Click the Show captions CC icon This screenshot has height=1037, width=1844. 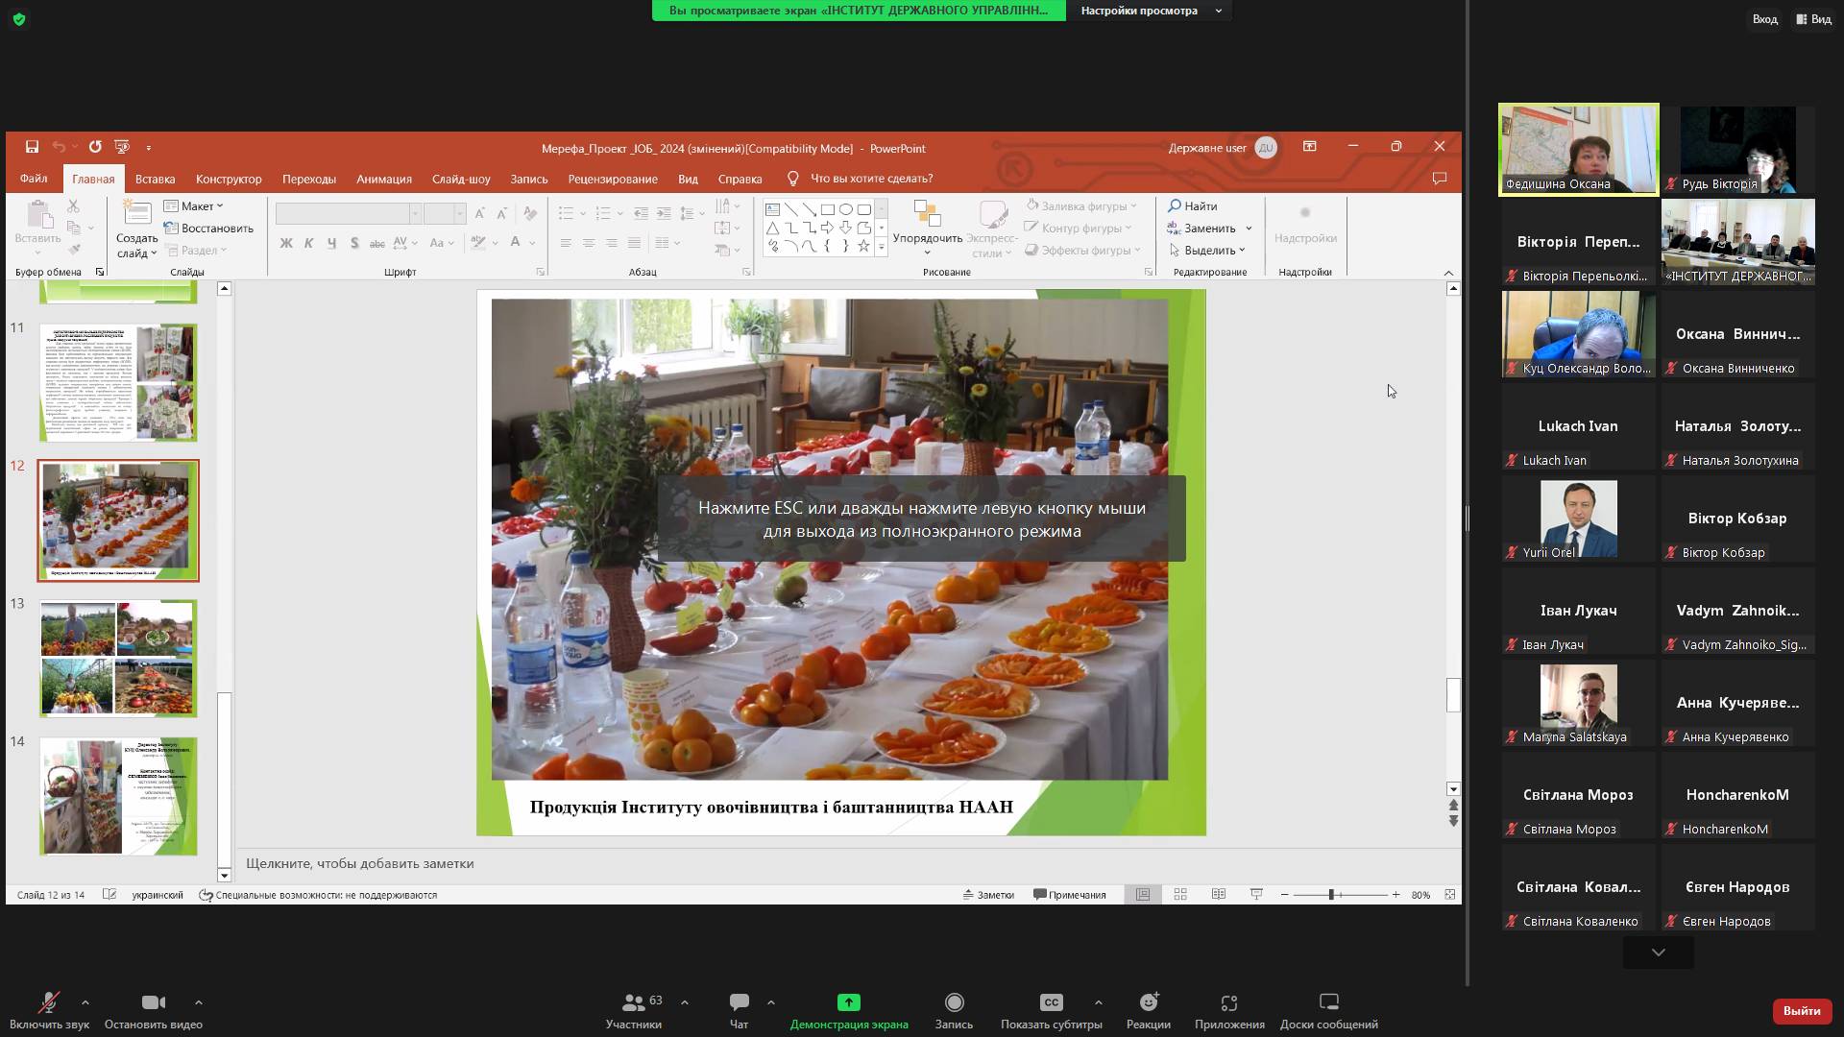click(x=1051, y=1003)
